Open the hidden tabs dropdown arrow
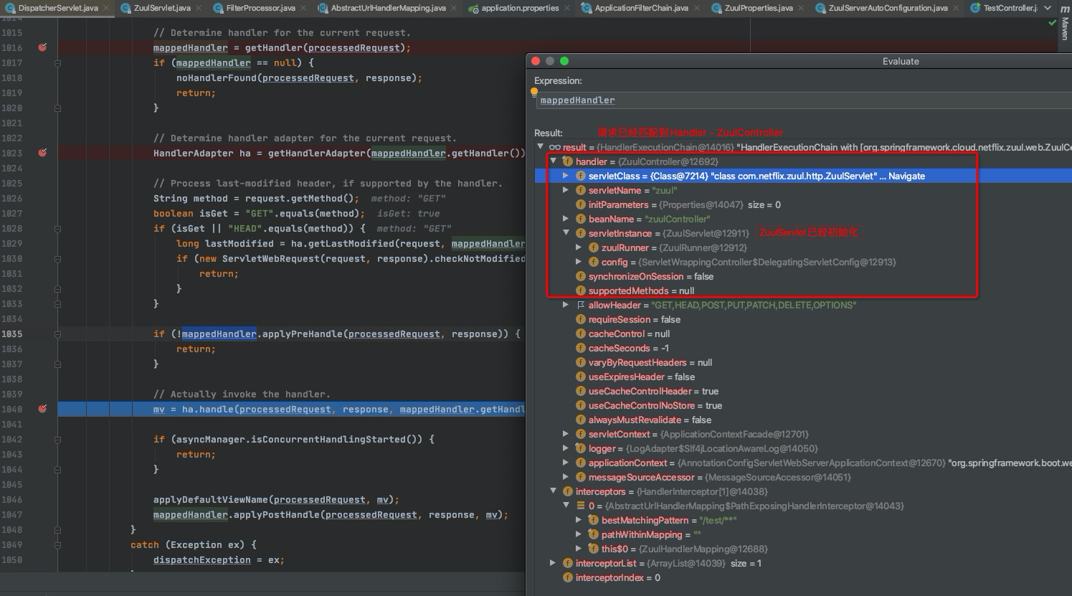 click(x=1048, y=8)
